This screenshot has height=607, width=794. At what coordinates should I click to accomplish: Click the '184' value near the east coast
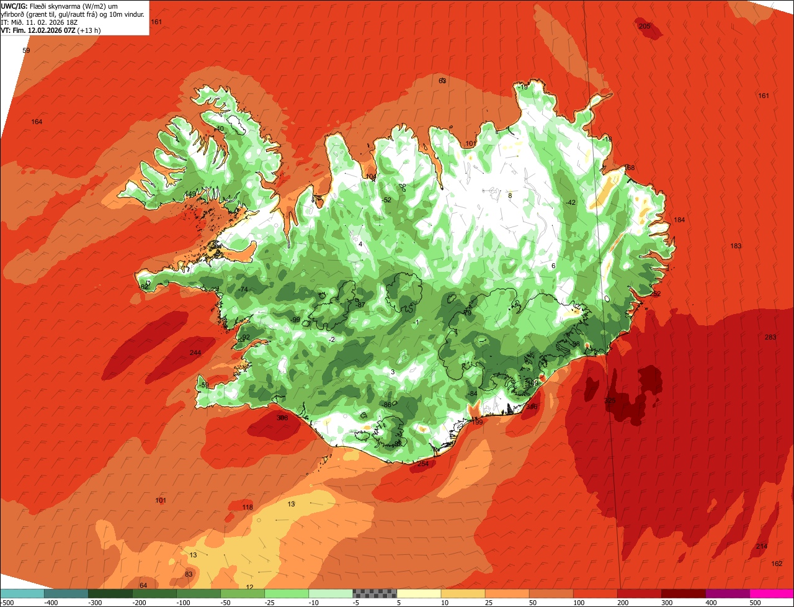(x=679, y=220)
